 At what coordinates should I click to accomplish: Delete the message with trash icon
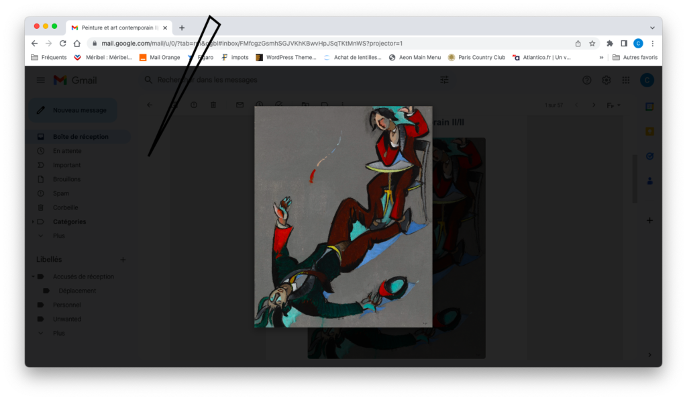tap(213, 105)
